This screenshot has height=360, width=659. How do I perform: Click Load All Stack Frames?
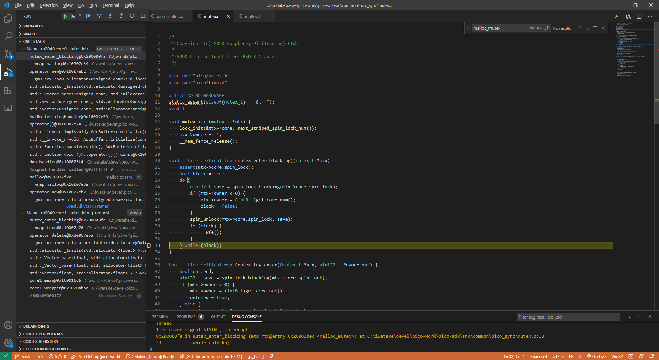click(x=87, y=206)
